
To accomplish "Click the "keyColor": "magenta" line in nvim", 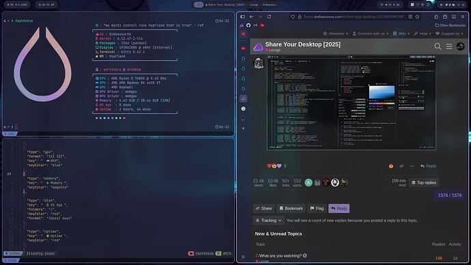I will coord(48,188).
